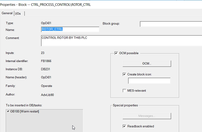Enable the MES-relevant checkbox
202x132 pixels.
point(124,91)
